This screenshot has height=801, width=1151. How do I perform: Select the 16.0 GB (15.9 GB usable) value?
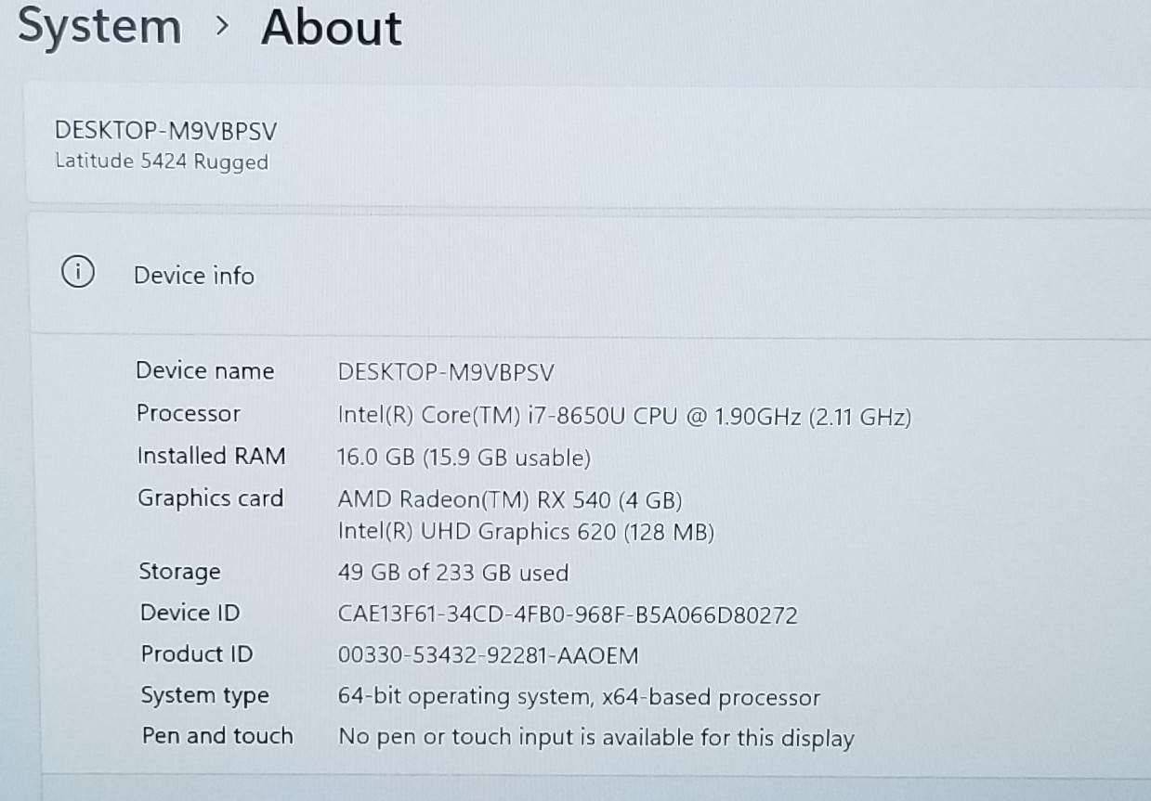(x=464, y=458)
